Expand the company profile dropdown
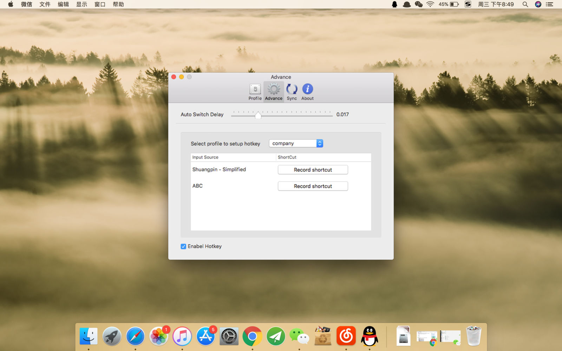 tap(296, 143)
